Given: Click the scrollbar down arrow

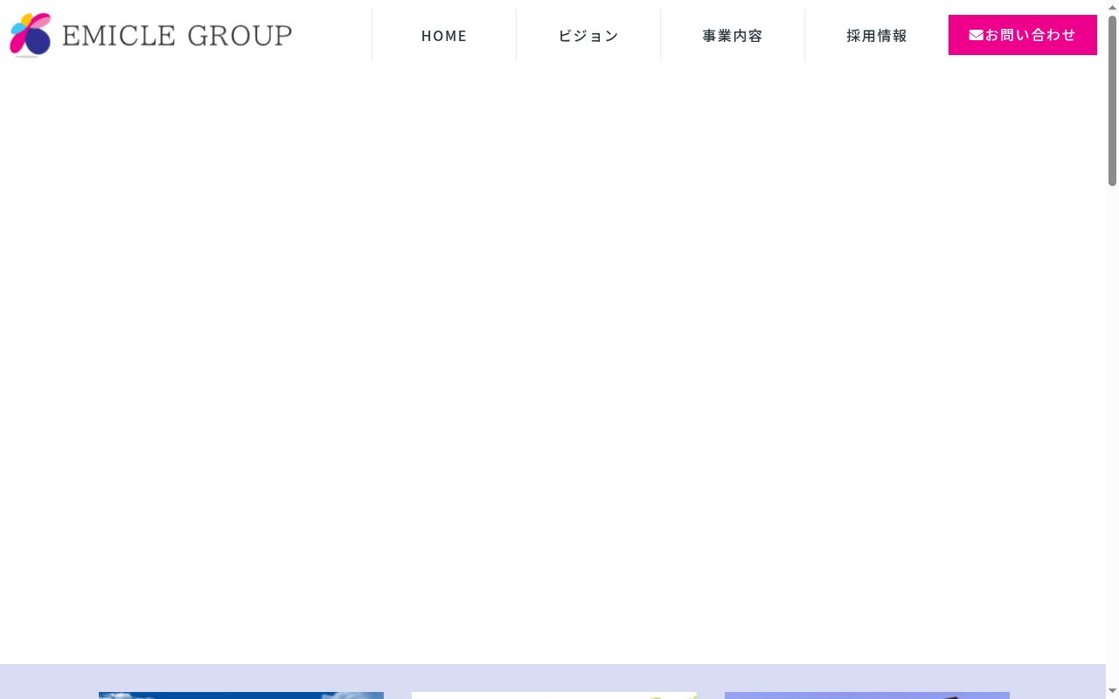Looking at the screenshot, I should [1112, 692].
